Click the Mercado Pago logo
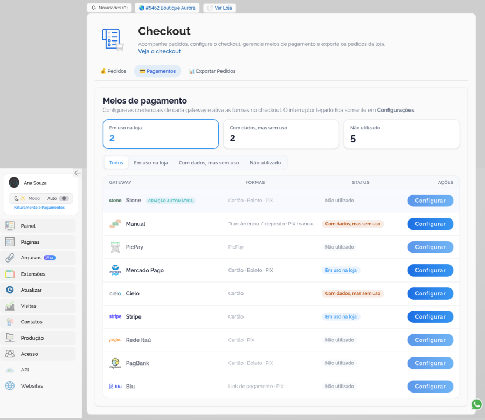 (115, 270)
